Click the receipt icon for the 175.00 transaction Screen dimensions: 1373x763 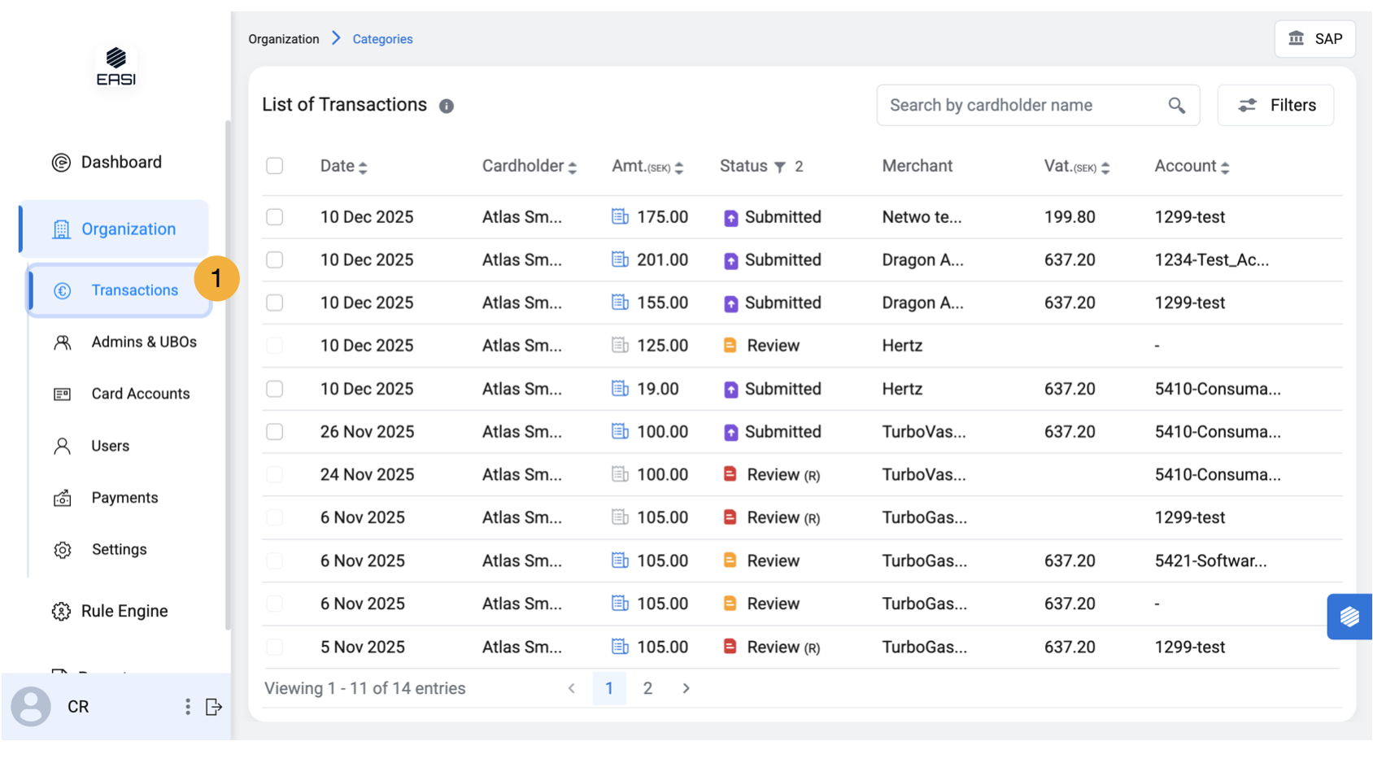(620, 216)
